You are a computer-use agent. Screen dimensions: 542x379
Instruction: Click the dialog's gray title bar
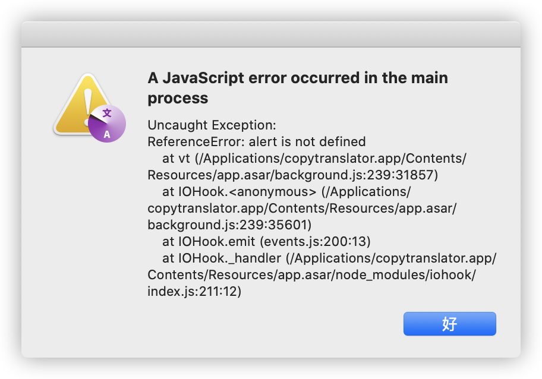point(271,34)
